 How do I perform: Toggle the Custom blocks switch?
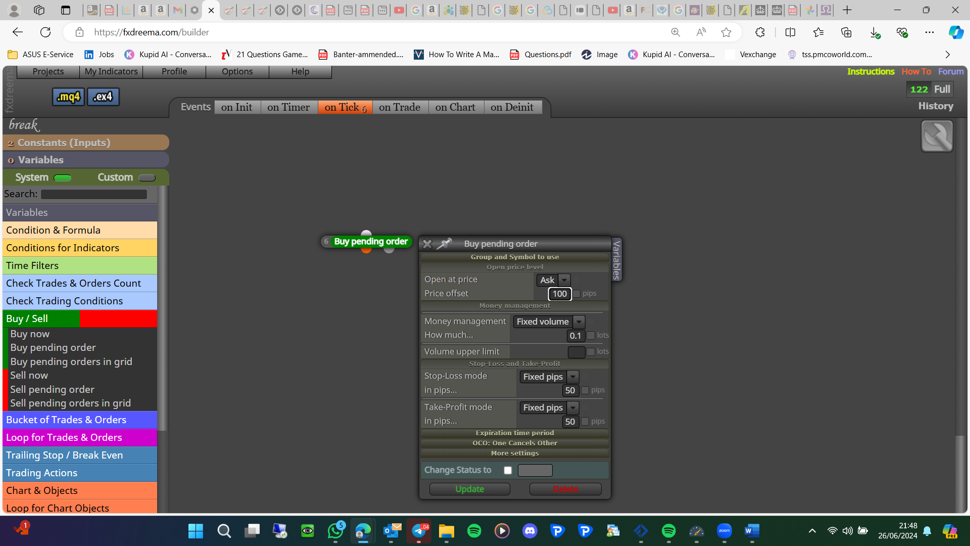147,178
